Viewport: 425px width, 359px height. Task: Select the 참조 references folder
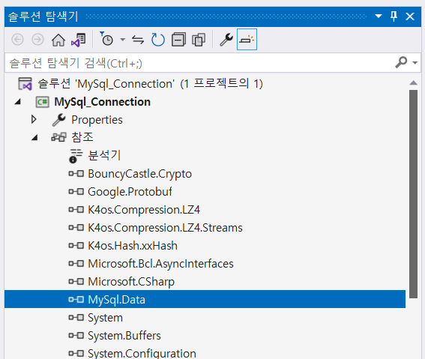82,137
